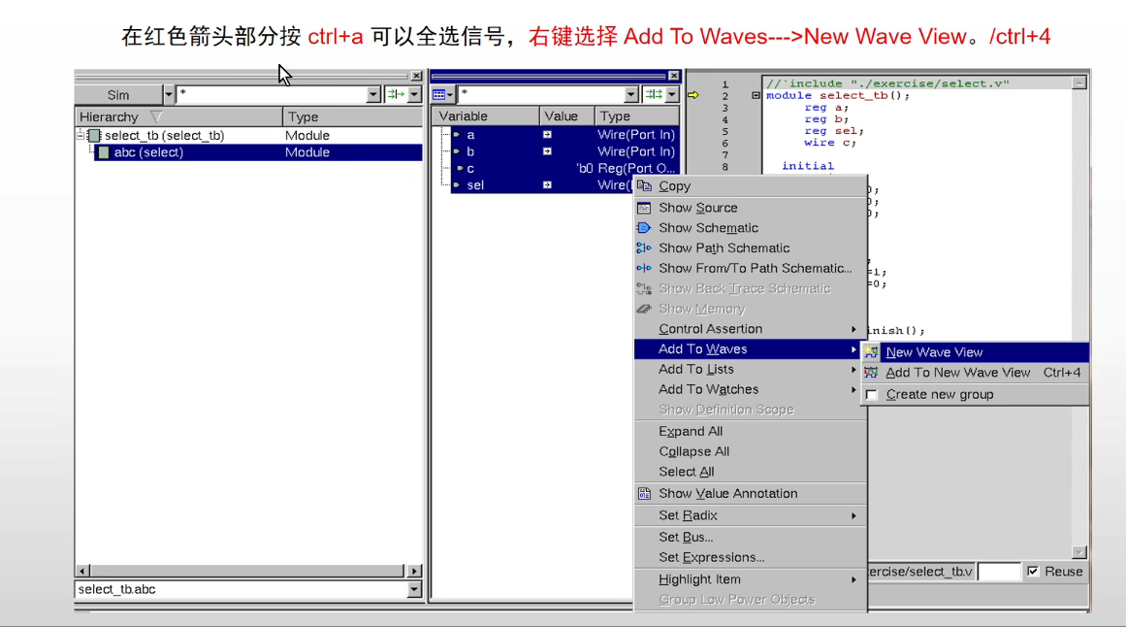Click the value icon in row sel
This screenshot has height=627, width=1126.
point(547,185)
